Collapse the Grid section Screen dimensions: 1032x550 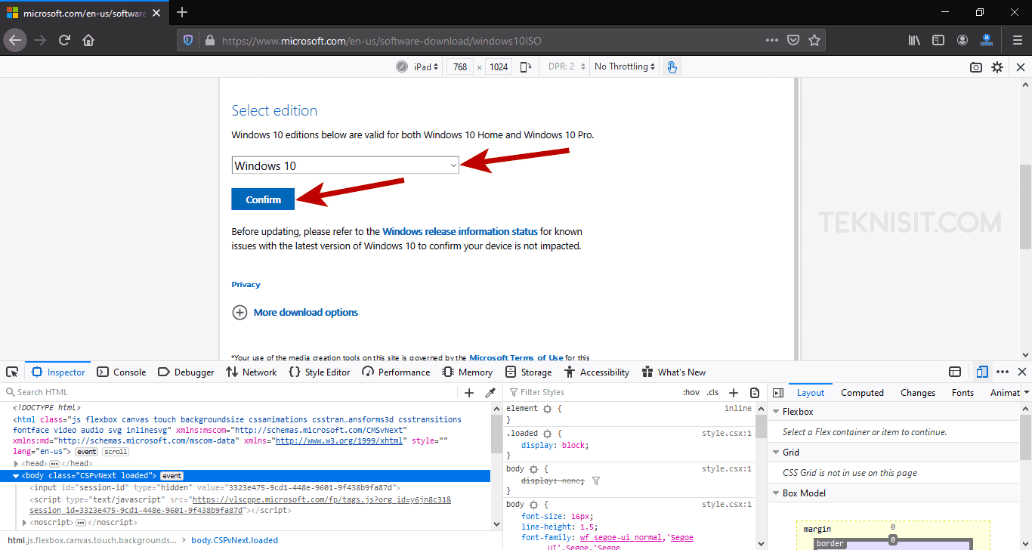click(775, 453)
